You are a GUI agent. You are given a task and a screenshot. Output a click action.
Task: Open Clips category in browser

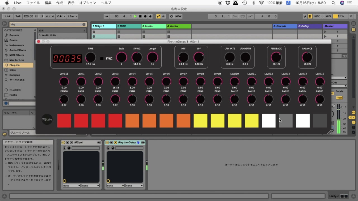pyautogui.click(x=13, y=70)
